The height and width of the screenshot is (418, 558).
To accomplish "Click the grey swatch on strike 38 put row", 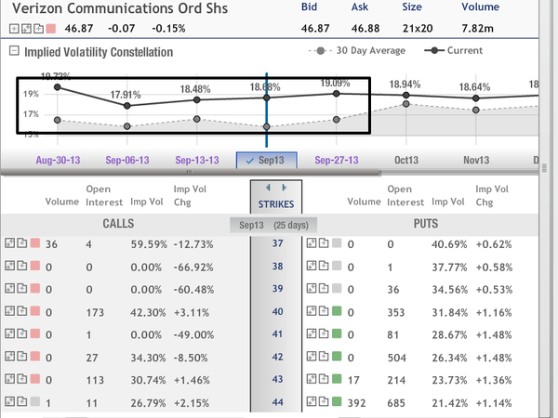I will [x=337, y=267].
